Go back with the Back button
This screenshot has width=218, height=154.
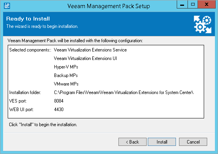click(132, 142)
